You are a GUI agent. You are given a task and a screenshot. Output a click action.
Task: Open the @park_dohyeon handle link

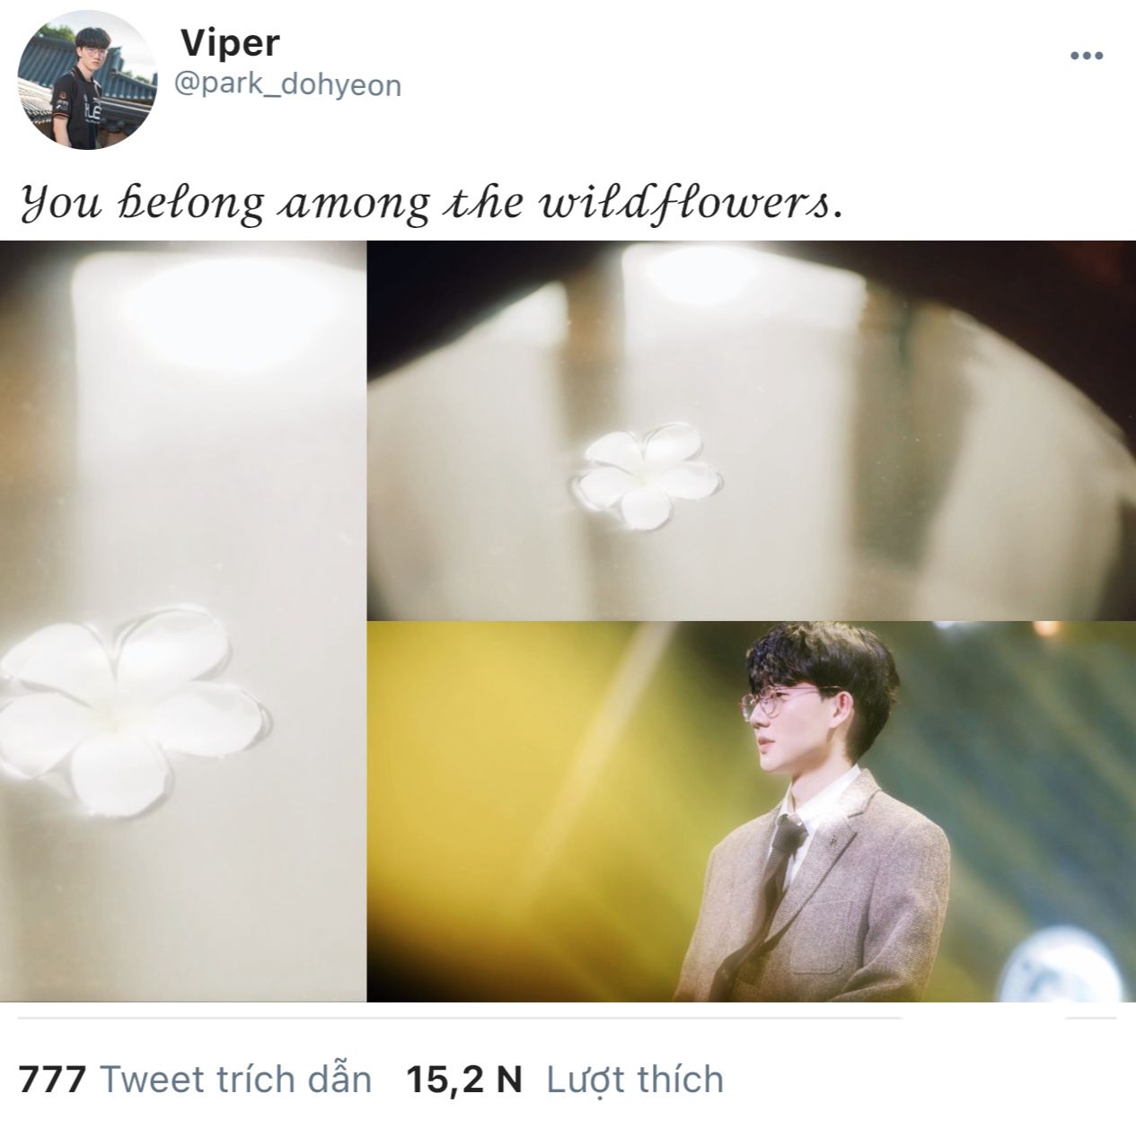(288, 84)
